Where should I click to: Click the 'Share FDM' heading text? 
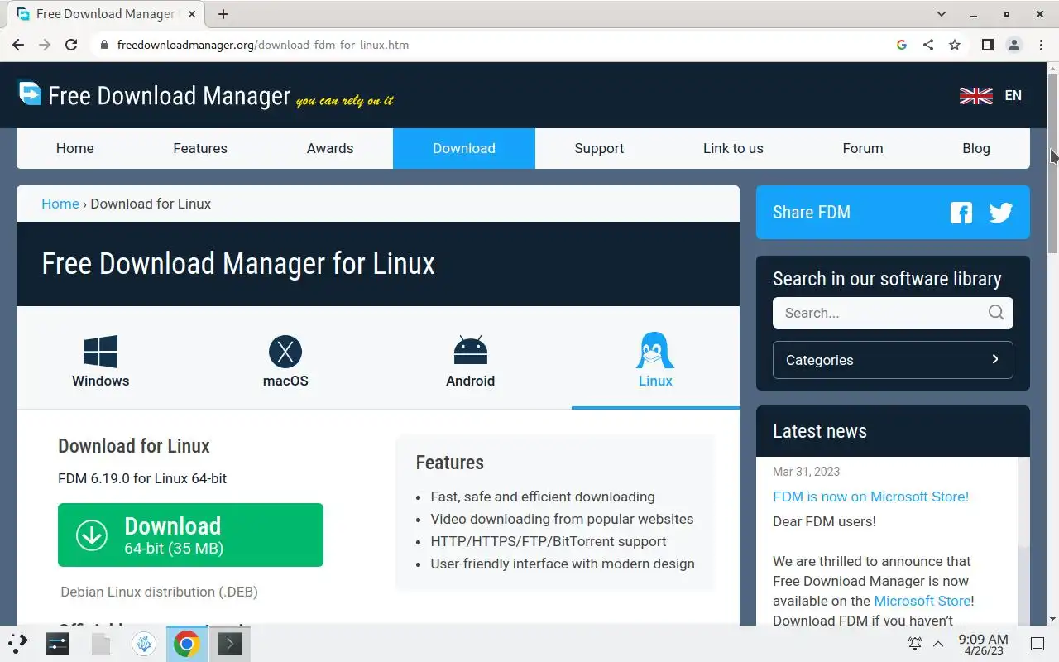[x=812, y=213]
